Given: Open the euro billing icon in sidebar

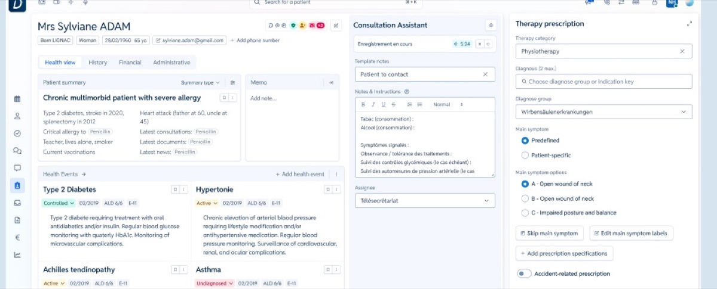Looking at the screenshot, I should point(17,237).
